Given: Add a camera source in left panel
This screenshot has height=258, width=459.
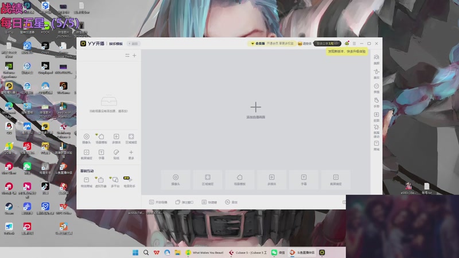Looking at the screenshot, I should point(87,139).
